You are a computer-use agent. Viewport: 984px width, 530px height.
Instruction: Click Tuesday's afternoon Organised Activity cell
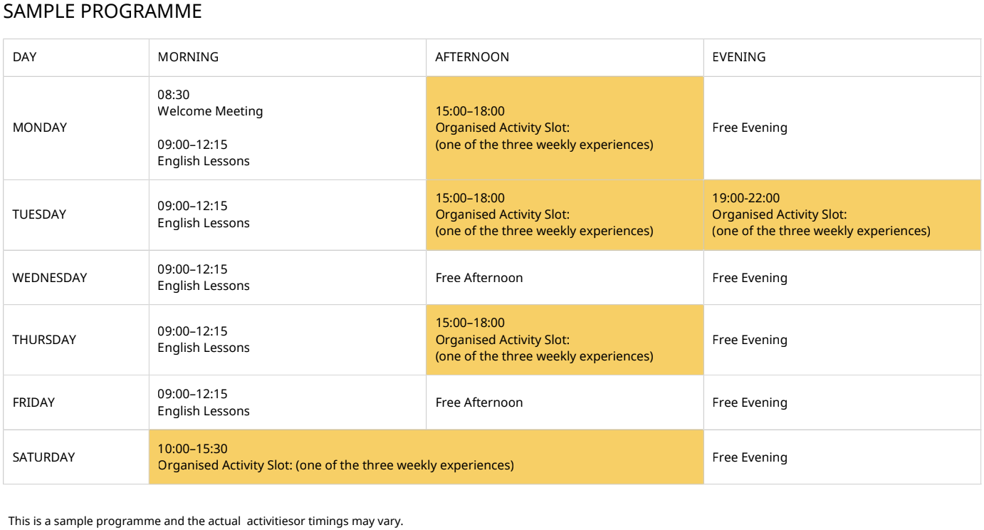pyautogui.click(x=565, y=215)
